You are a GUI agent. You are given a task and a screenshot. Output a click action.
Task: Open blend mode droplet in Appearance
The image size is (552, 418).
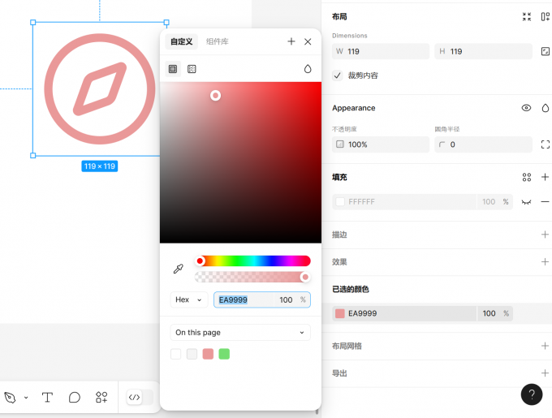[x=545, y=108]
